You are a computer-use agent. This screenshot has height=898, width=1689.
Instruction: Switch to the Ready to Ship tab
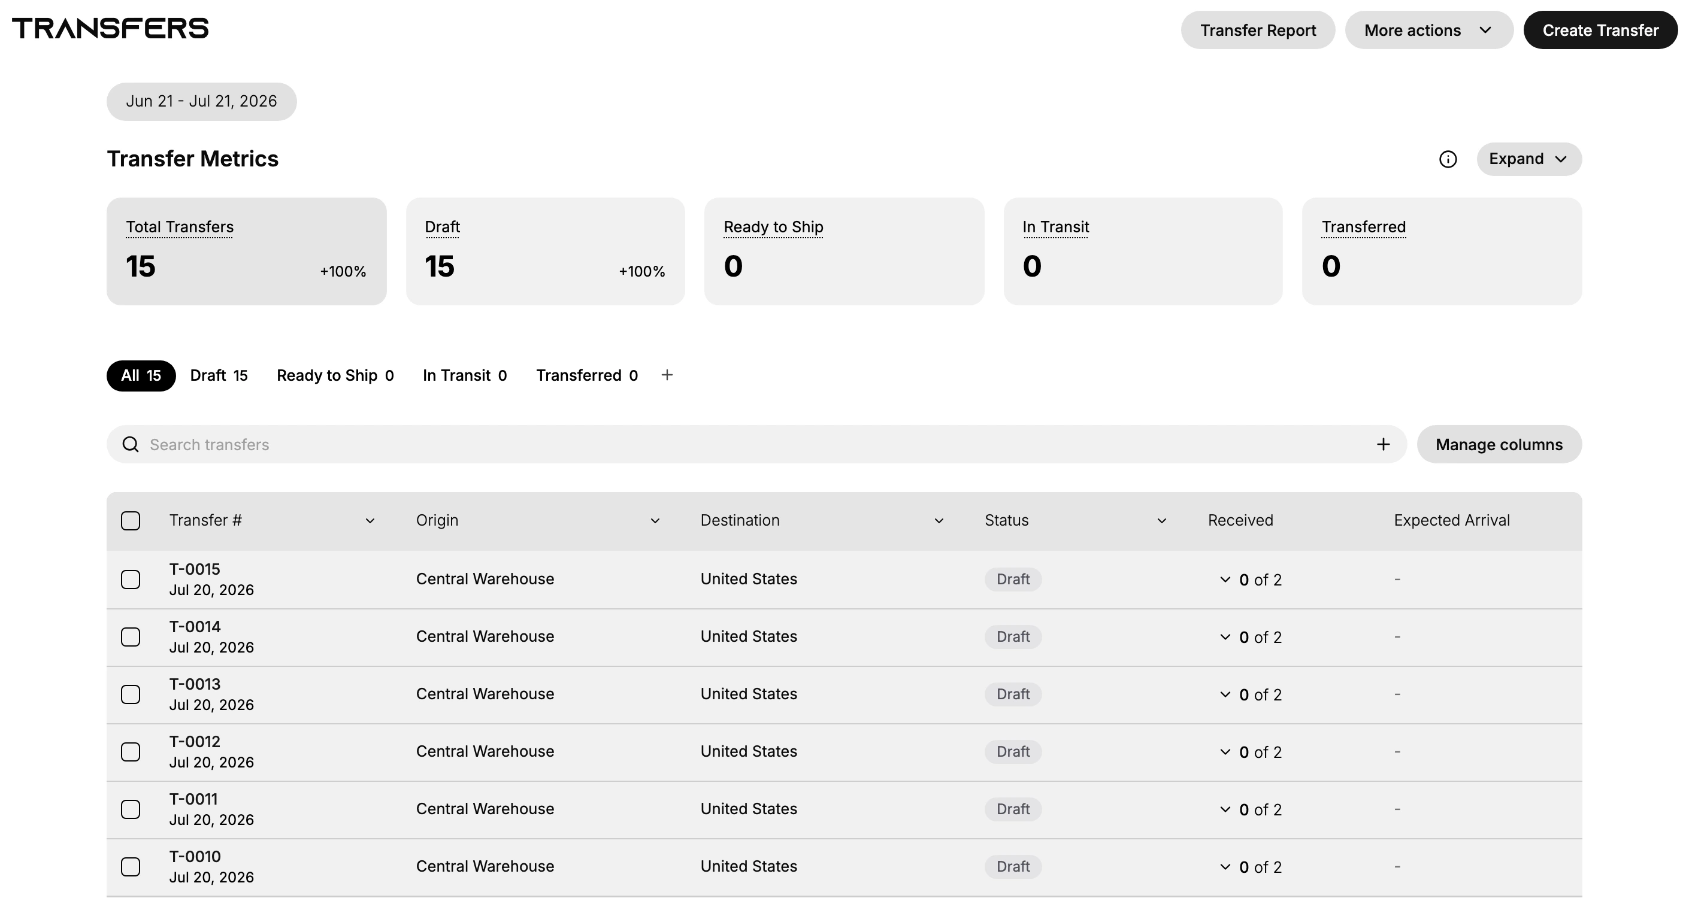pyautogui.click(x=335, y=375)
